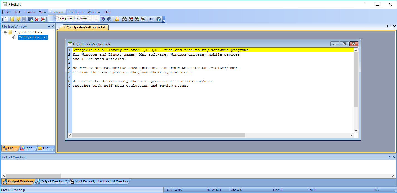Open Most Recently Used File List Window tab

(x=99, y=181)
